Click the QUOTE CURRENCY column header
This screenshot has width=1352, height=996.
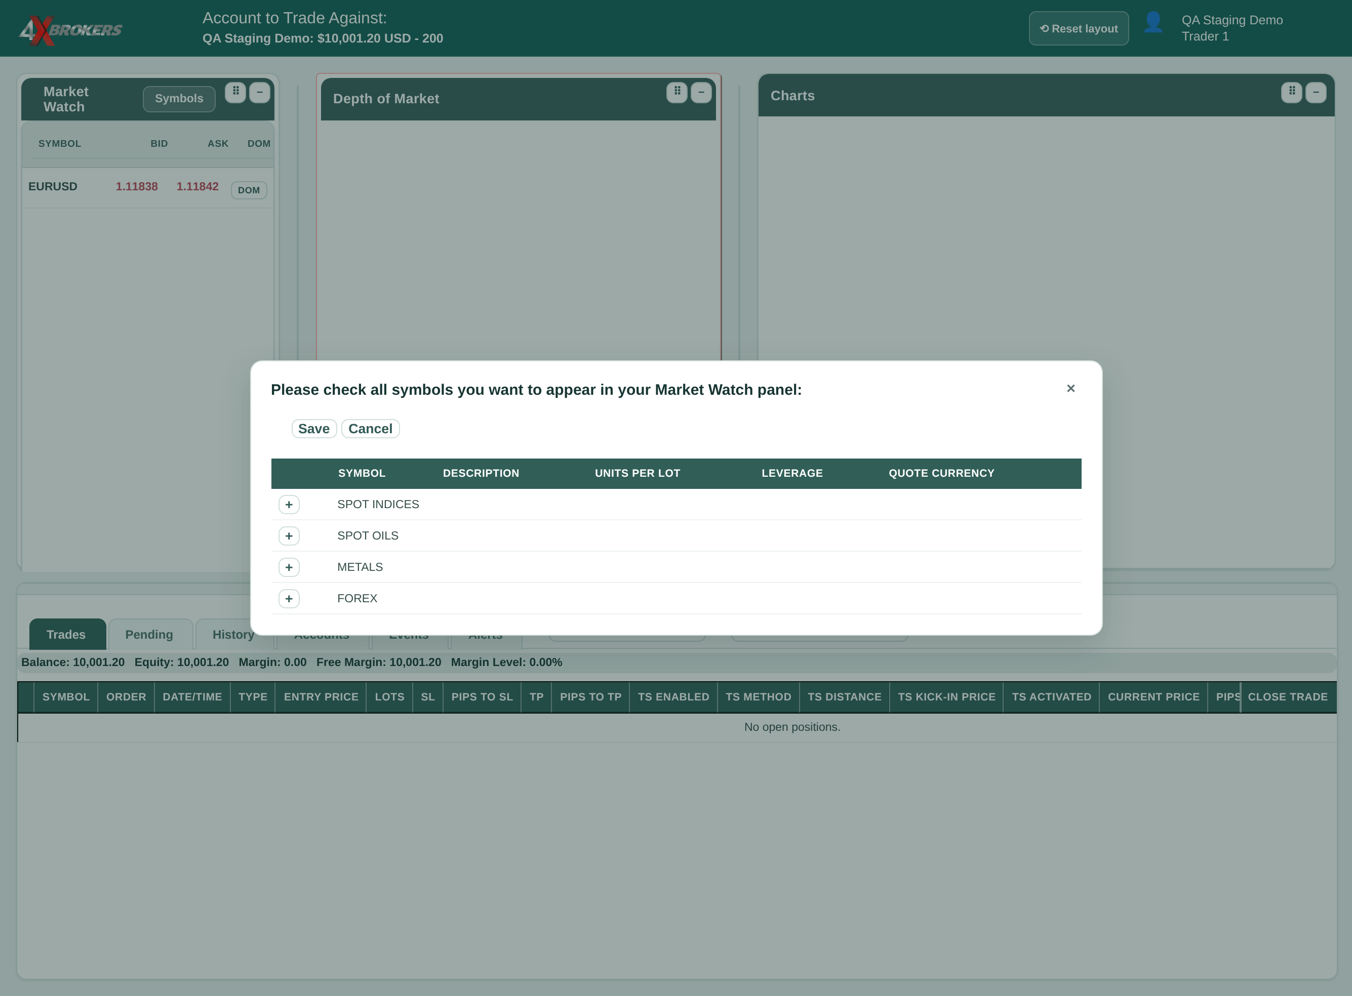tap(942, 473)
